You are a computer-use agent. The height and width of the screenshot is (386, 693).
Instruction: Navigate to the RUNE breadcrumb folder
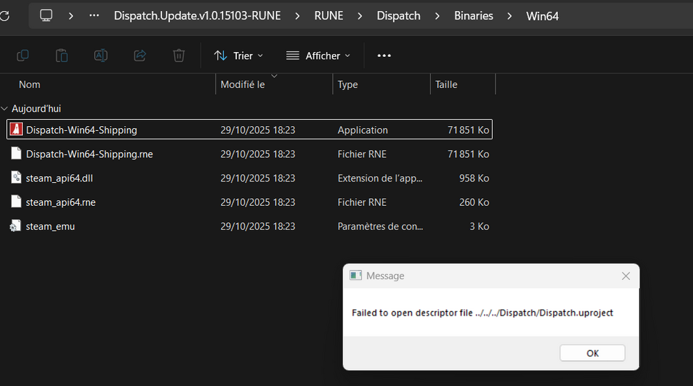click(x=328, y=15)
